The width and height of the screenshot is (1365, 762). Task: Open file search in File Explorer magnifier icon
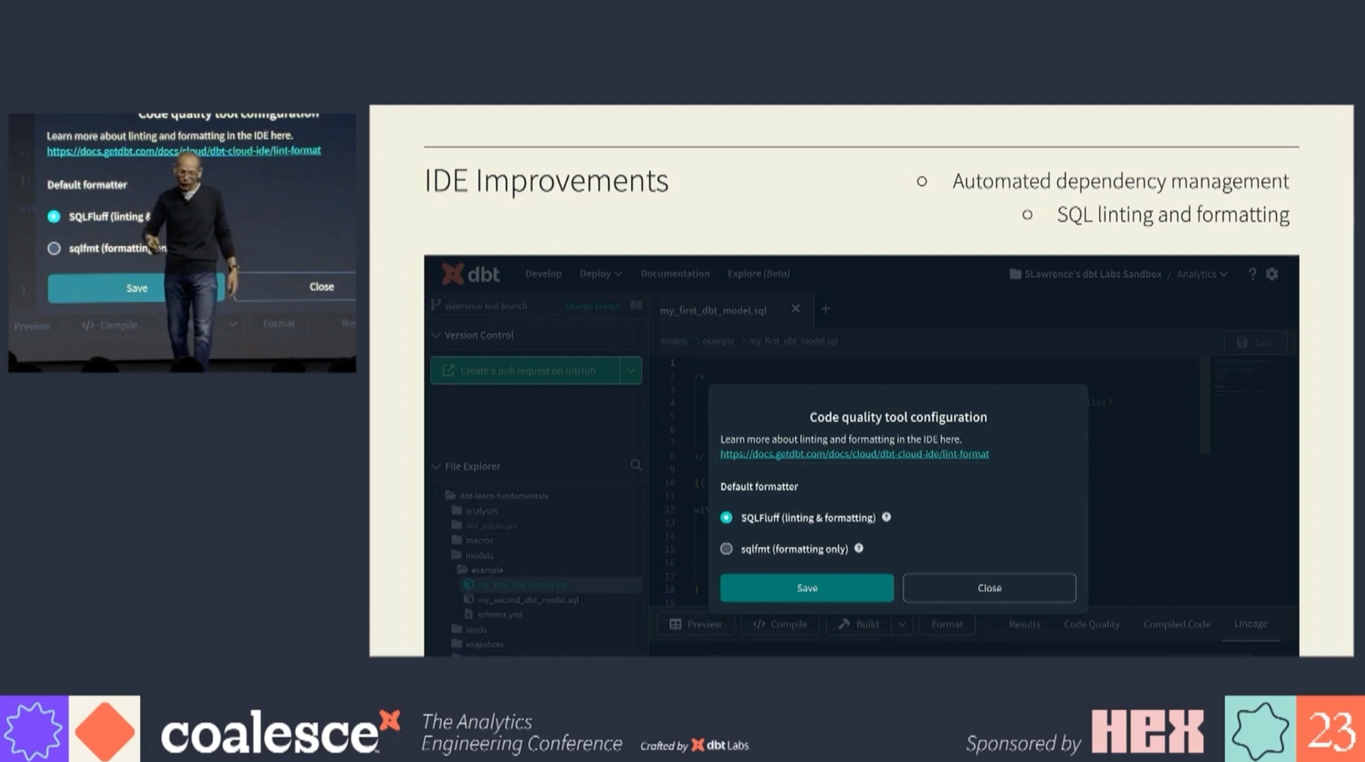(636, 466)
